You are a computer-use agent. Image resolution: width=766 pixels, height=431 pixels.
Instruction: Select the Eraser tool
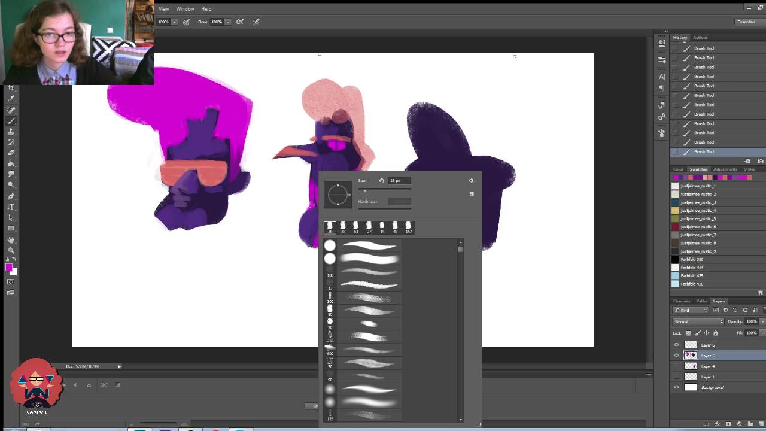tap(11, 153)
